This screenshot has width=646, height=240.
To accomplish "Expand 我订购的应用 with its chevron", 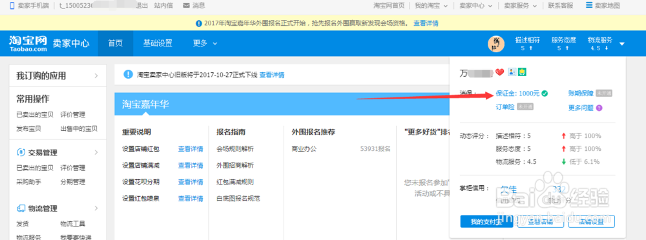I will 96,75.
